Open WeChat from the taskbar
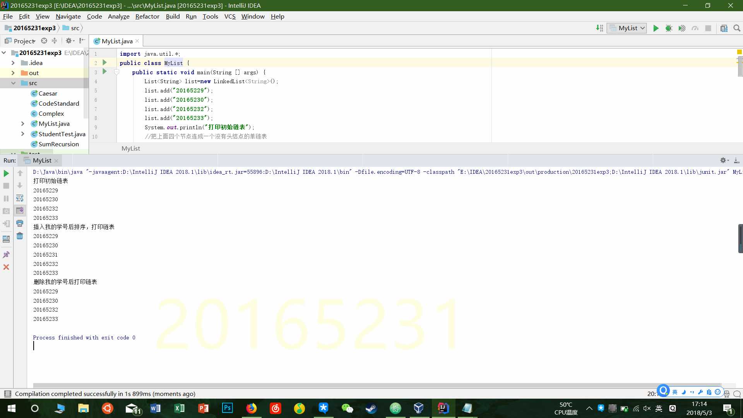The height and width of the screenshot is (418, 743). [347, 408]
